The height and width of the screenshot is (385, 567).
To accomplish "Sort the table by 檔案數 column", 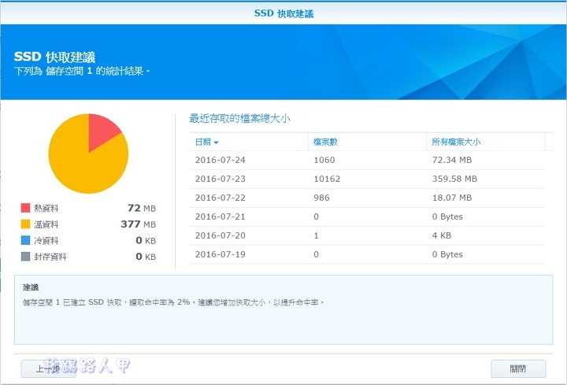I will click(328, 142).
